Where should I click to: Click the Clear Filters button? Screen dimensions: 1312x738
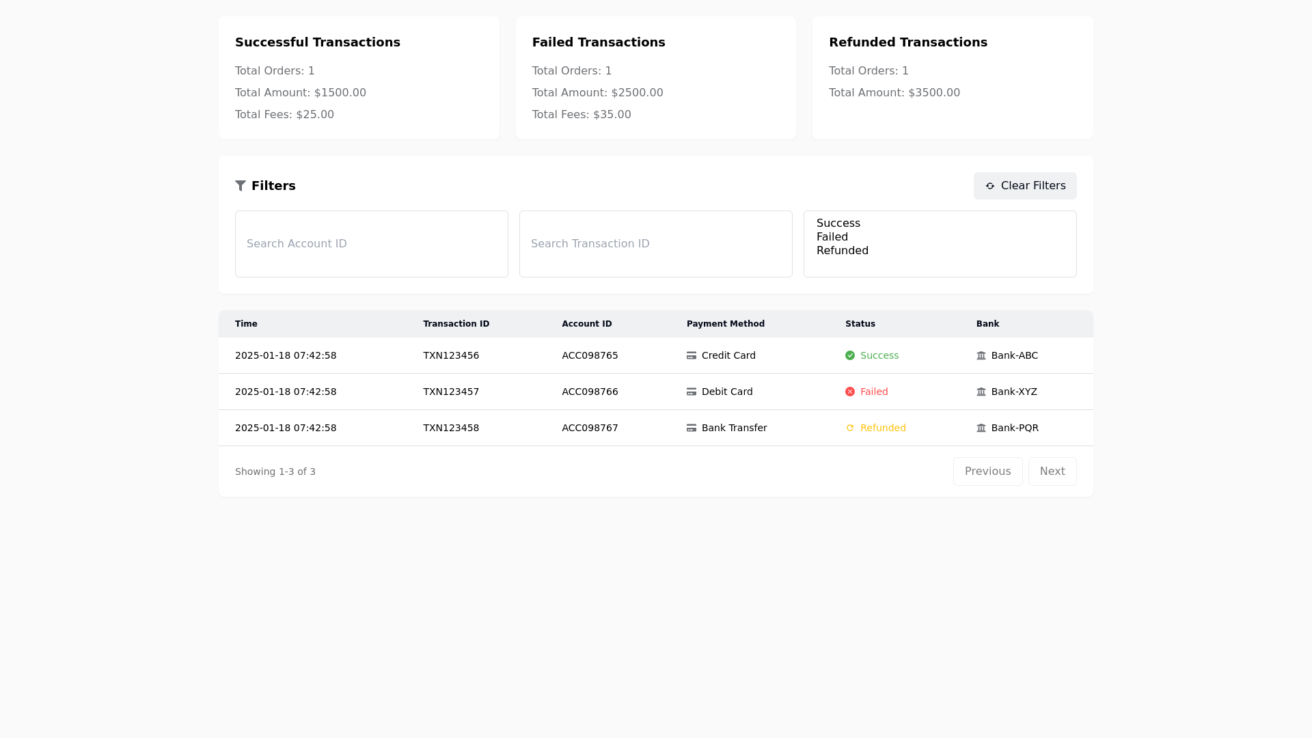click(1025, 186)
